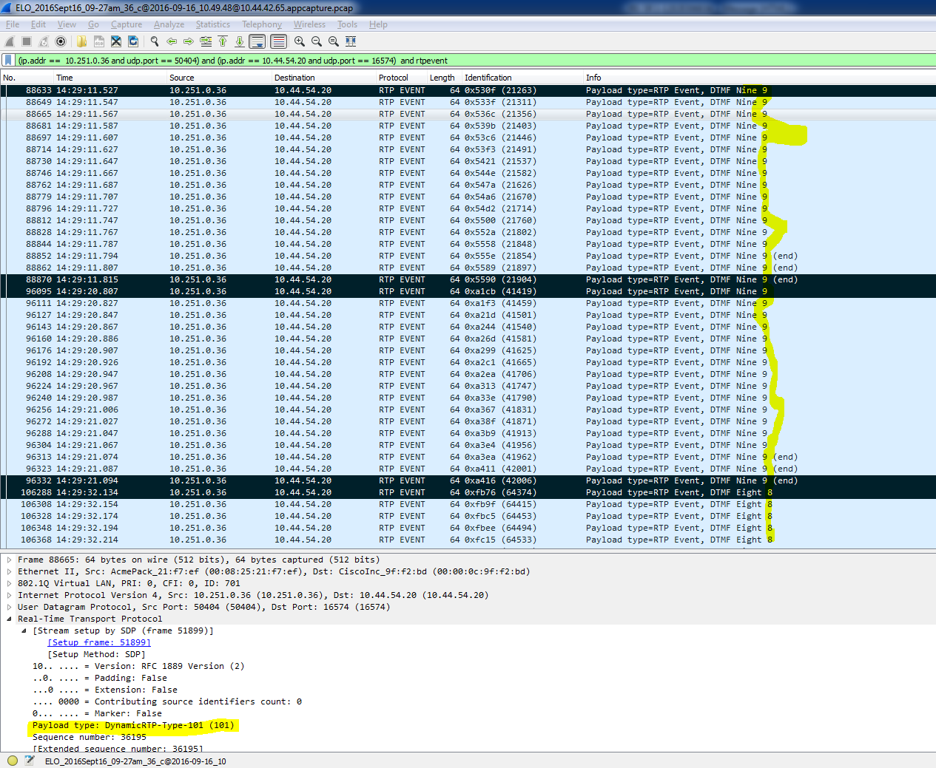Open the Help menu
The width and height of the screenshot is (936, 768).
[x=378, y=24]
